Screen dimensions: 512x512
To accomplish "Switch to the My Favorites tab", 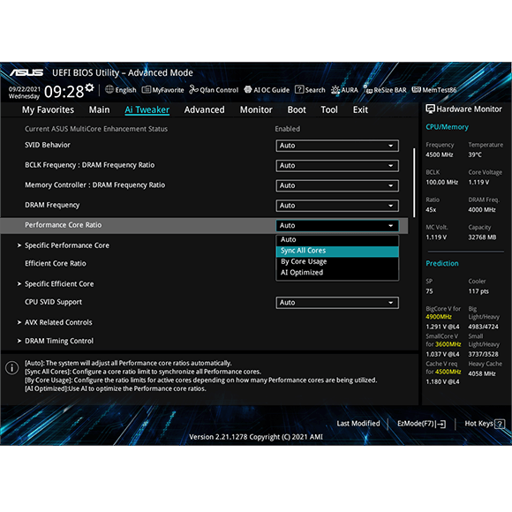I will [x=48, y=109].
